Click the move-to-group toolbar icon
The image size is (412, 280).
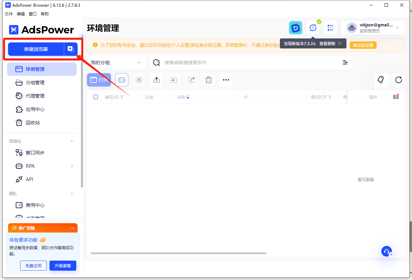click(x=174, y=80)
